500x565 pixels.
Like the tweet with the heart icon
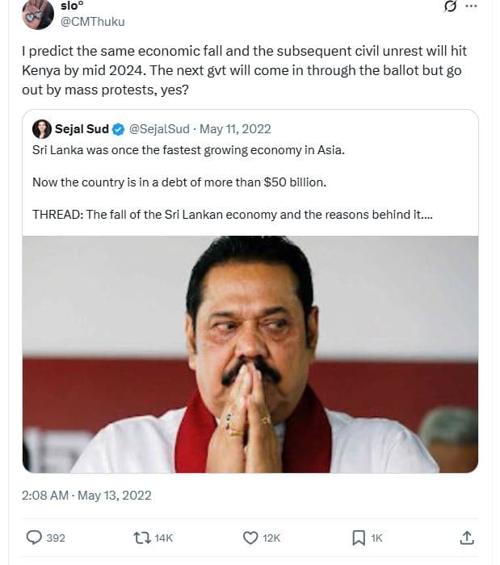click(x=250, y=537)
